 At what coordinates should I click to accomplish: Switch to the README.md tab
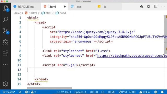[x=26, y=7]
